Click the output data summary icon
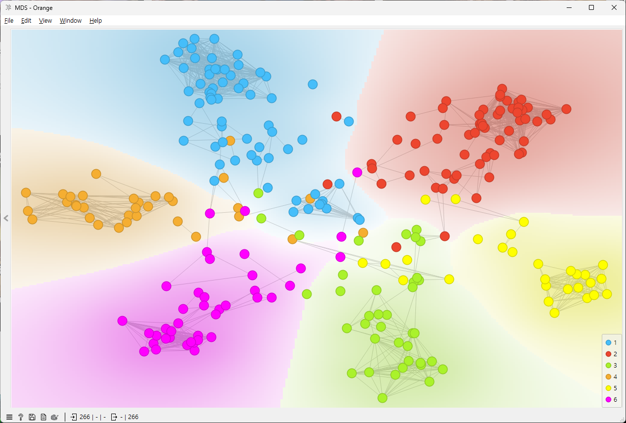The image size is (626, 423). pyautogui.click(x=114, y=417)
